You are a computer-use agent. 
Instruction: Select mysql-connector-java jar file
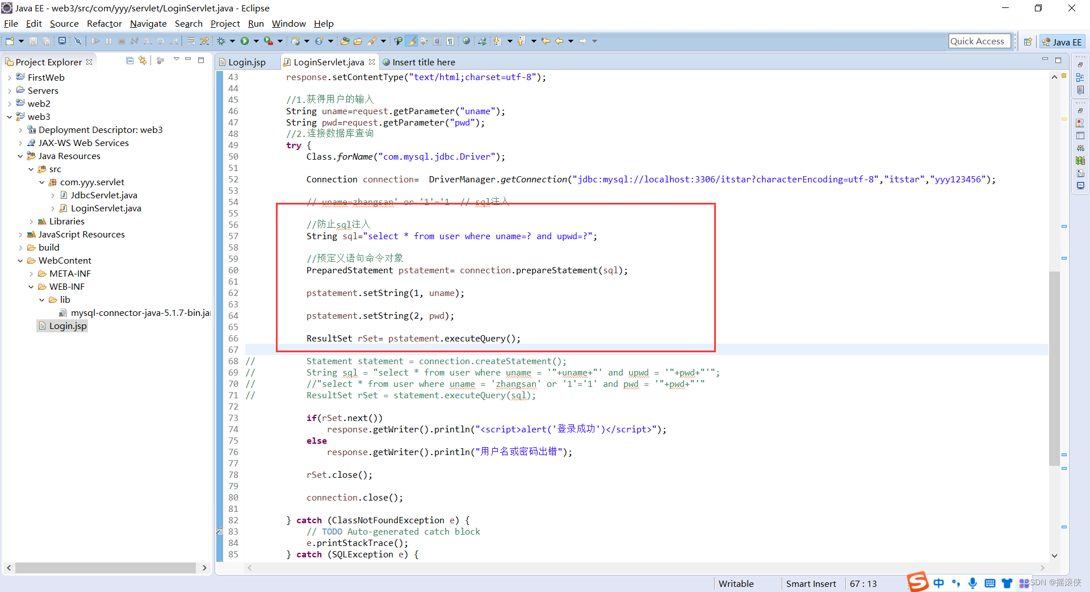135,312
